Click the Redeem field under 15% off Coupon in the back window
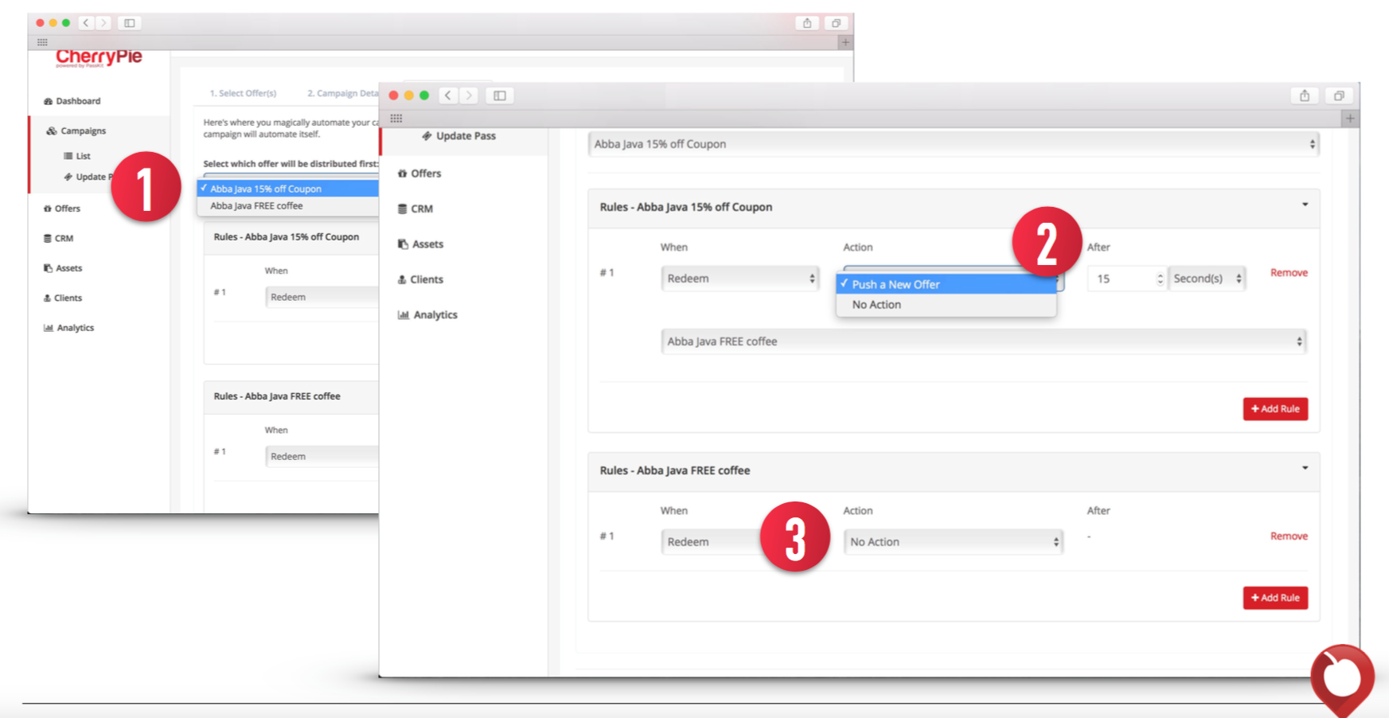Screen dimensions: 1389x718 (x=322, y=297)
